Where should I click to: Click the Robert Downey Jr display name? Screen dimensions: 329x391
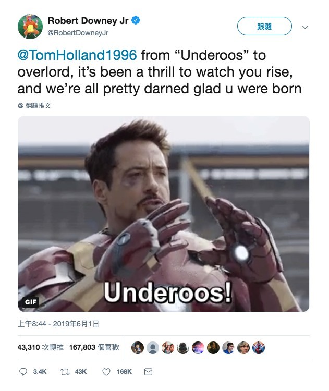coord(88,21)
